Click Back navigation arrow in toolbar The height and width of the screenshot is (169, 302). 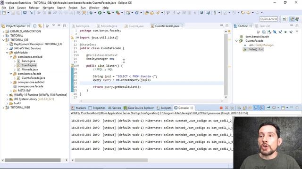[249, 13]
